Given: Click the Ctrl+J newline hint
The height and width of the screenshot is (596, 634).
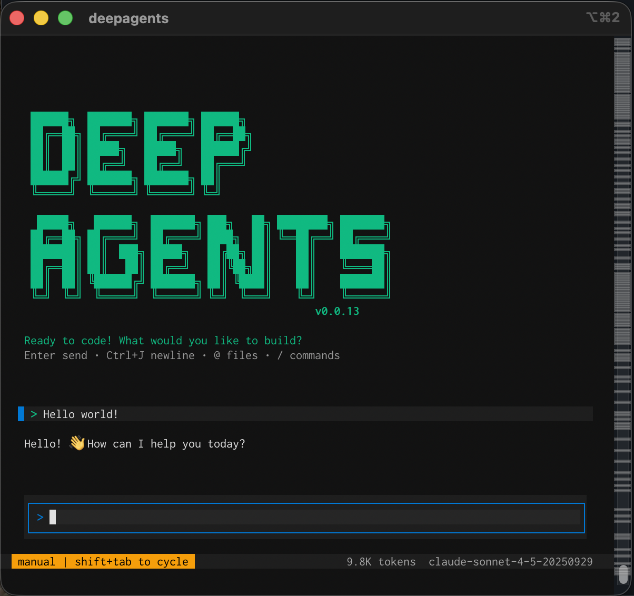Looking at the screenshot, I should (150, 355).
